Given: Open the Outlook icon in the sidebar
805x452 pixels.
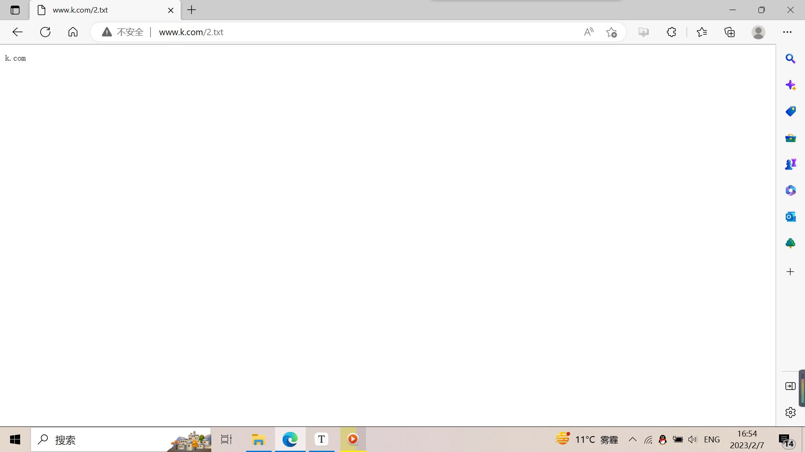Looking at the screenshot, I should coord(790,217).
